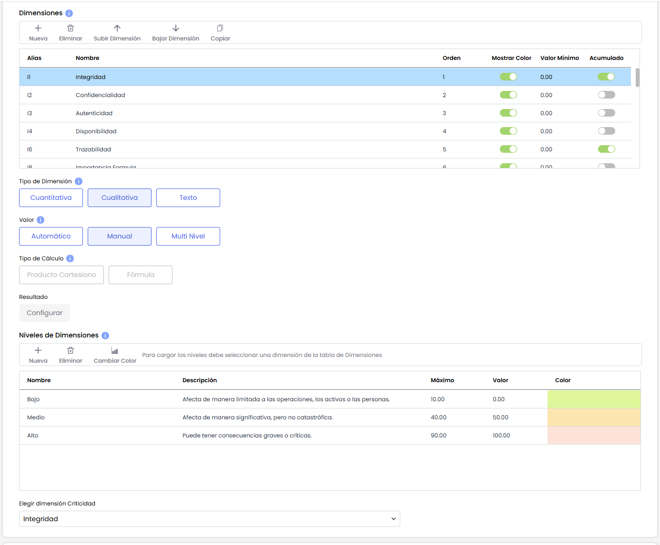Click info icon beside Tipo de Dimensión

coord(79,181)
